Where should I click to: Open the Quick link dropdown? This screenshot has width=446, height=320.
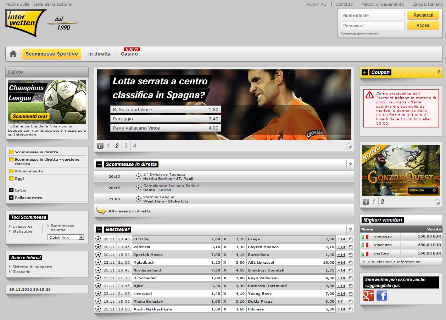click(x=66, y=237)
